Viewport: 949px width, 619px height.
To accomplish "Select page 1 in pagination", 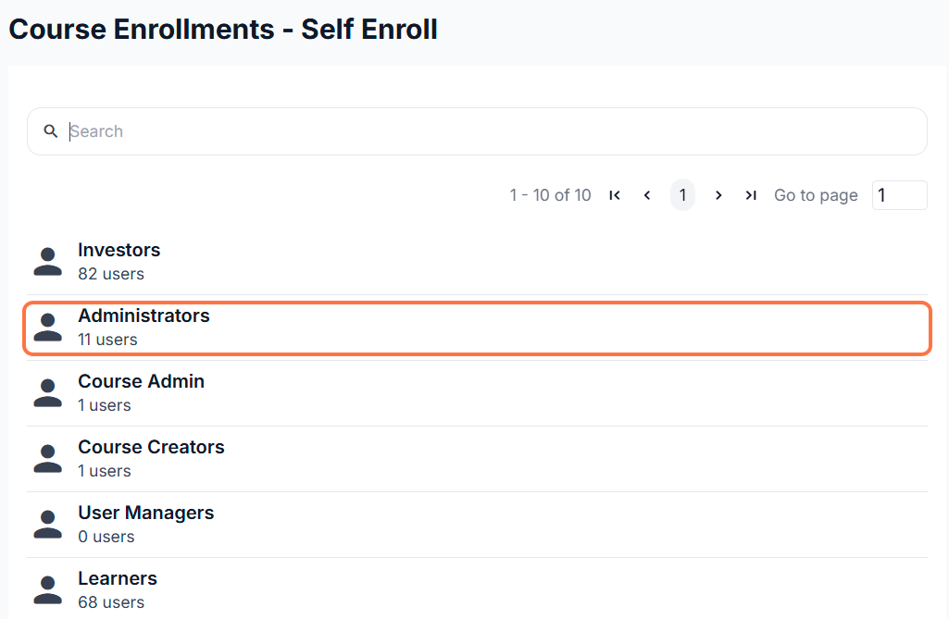I will click(x=682, y=195).
